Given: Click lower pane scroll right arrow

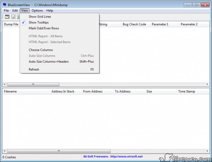Looking at the screenshot, I should tap(207, 151).
